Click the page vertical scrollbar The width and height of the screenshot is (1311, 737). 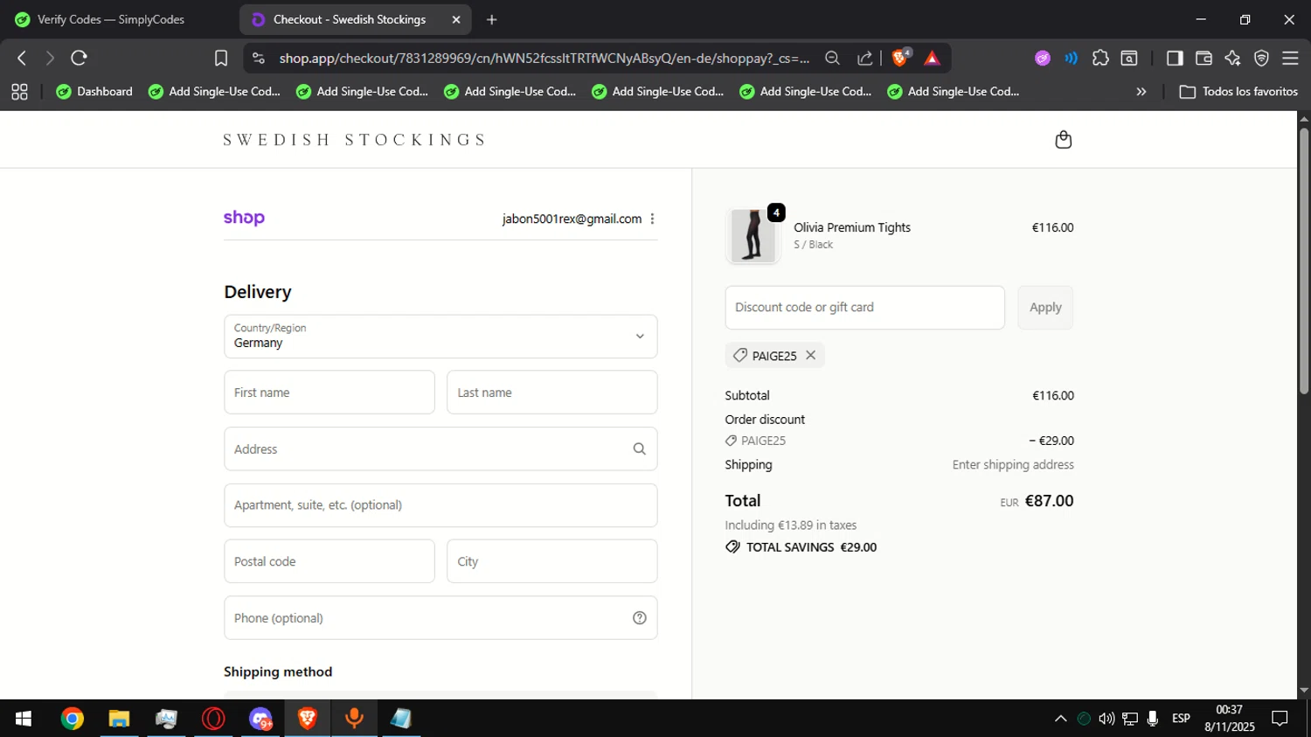(1303, 261)
